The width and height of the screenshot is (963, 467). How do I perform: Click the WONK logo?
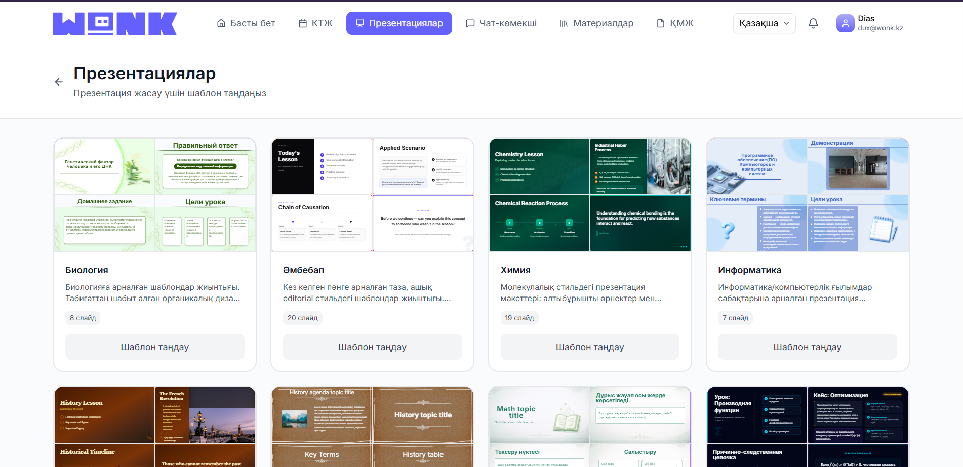click(115, 24)
